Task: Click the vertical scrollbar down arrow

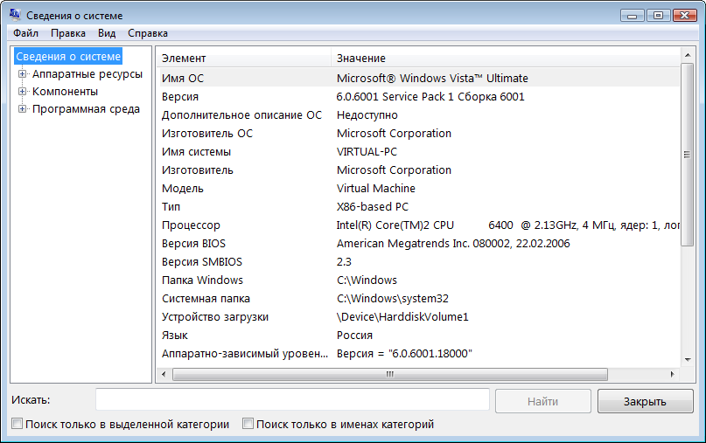Action: 688,360
